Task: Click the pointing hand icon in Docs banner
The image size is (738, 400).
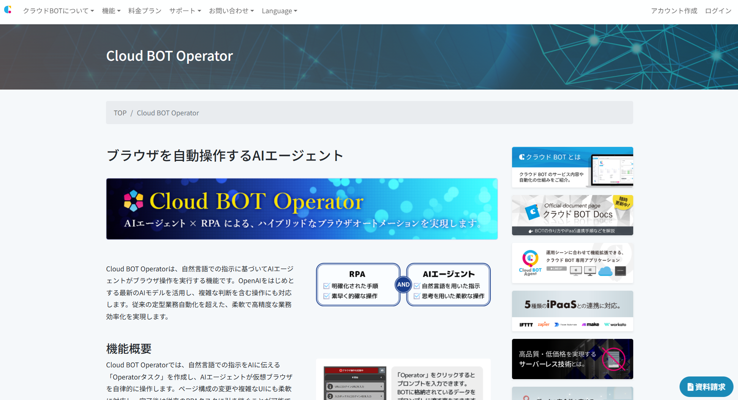Action: [531, 231]
